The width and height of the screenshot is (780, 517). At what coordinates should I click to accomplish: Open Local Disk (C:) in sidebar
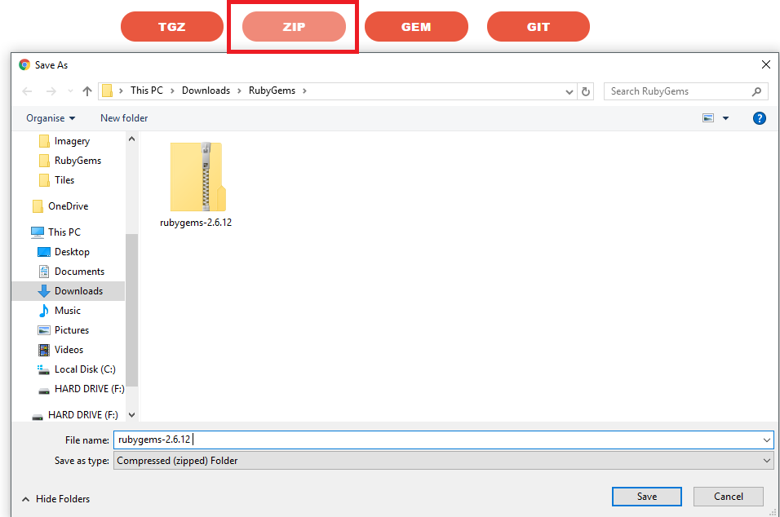click(85, 369)
